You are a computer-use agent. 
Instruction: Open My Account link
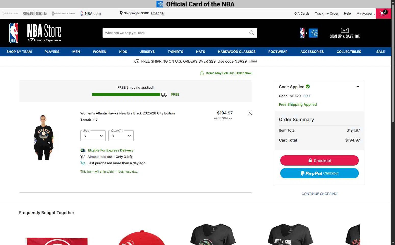[x=365, y=14]
